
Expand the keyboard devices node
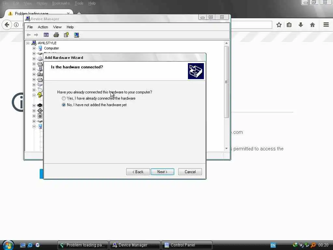34,85
